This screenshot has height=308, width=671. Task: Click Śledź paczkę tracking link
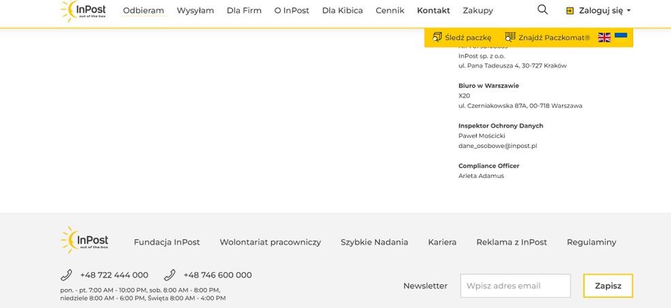point(468,38)
